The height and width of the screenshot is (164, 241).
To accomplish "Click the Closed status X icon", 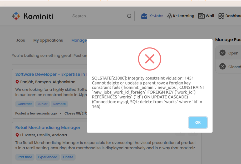I will point(223,67).
